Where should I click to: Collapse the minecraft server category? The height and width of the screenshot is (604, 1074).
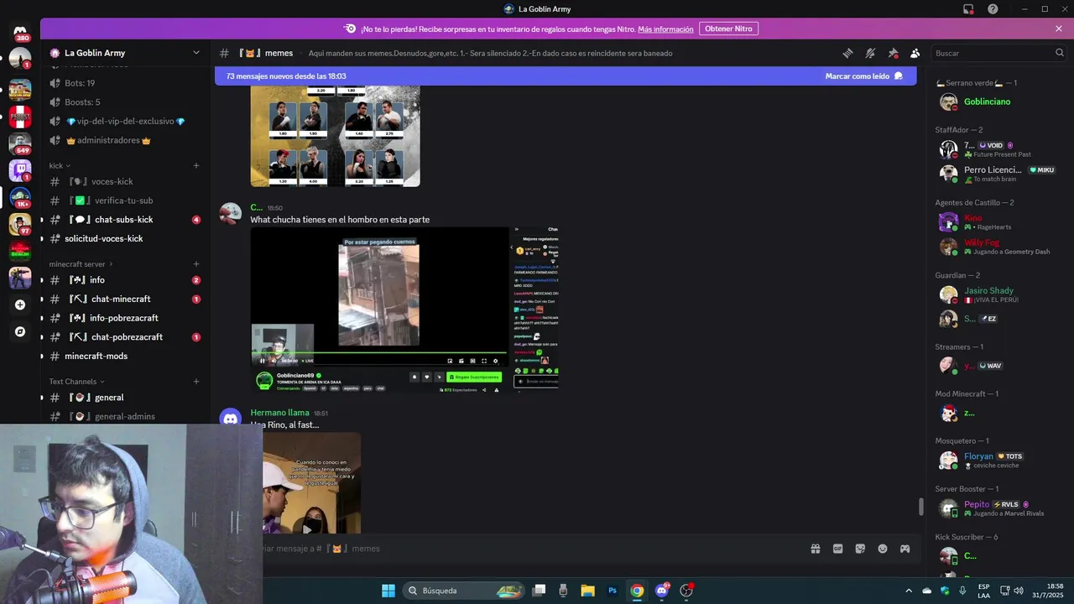click(82, 264)
